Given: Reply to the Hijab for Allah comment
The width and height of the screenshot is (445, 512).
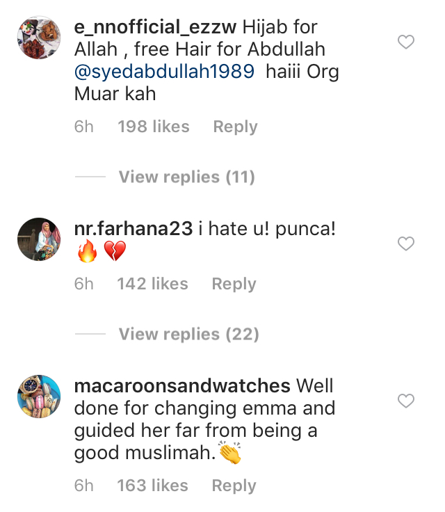Looking at the screenshot, I should 235,127.
